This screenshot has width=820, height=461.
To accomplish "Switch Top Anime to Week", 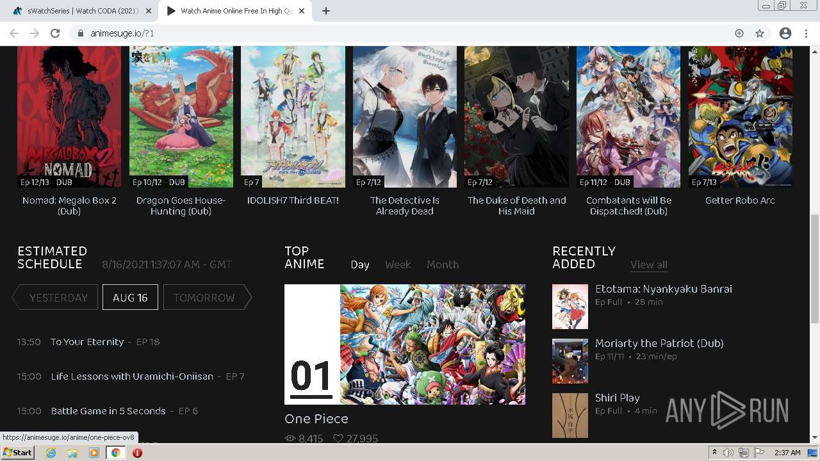I will (398, 264).
